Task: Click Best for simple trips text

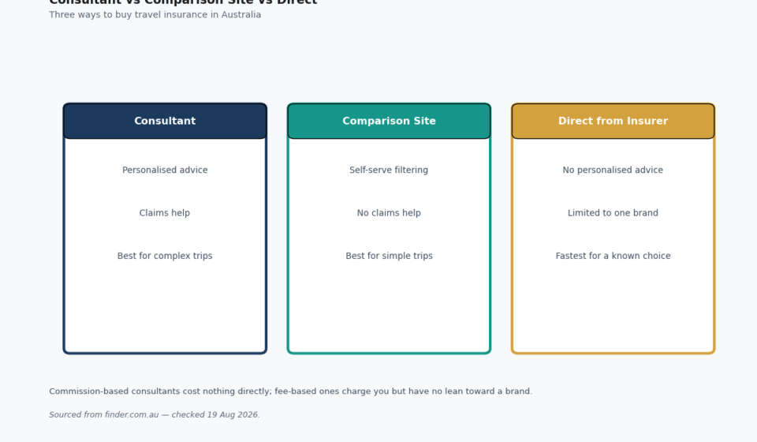Action: tap(389, 256)
